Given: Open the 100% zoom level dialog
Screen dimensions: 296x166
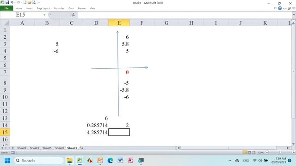Looking at the screenshot, I should 260,153.
